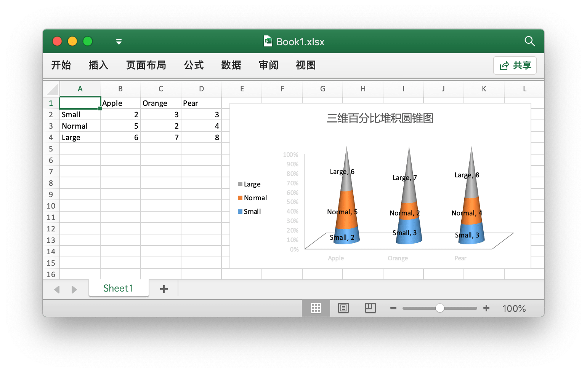Switch to Page Layout view icon
The width and height of the screenshot is (587, 373).
(x=343, y=308)
